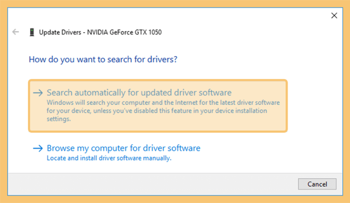Cancel the driver update wizard
The height and width of the screenshot is (203, 350).
click(317, 184)
